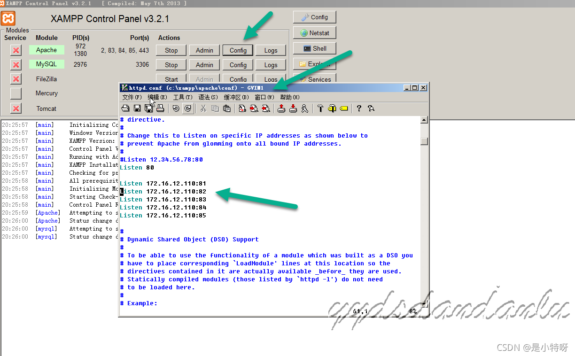Click the Netstat button
Viewport: 575px width, 356px height.
(x=315, y=33)
